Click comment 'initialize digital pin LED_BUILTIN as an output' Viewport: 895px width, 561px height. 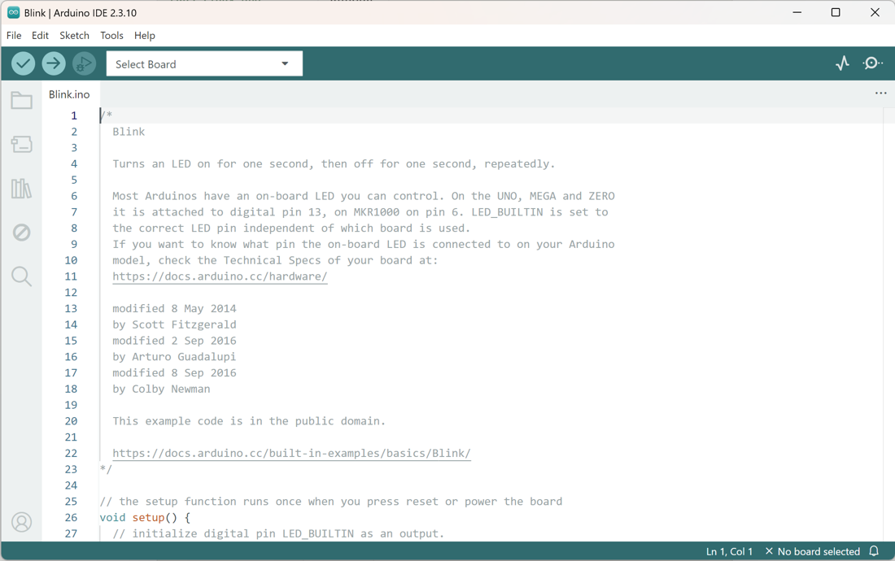[x=278, y=533]
